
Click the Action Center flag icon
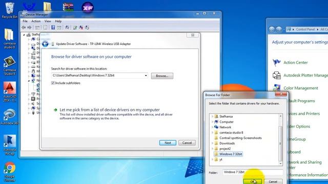tap(277, 62)
